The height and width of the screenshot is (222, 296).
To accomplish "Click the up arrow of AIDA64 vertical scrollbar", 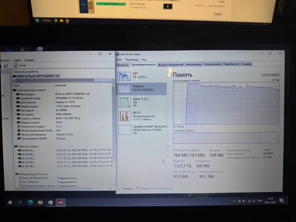I will [x=113, y=85].
